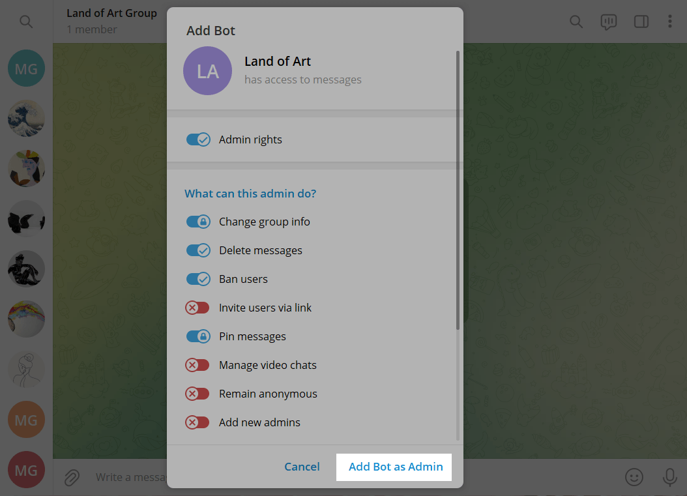Click the dialog's vertical scrollbar
The height and width of the screenshot is (496, 687).
pos(458,189)
